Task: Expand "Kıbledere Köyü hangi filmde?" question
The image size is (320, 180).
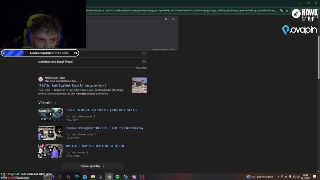Action: click(144, 62)
